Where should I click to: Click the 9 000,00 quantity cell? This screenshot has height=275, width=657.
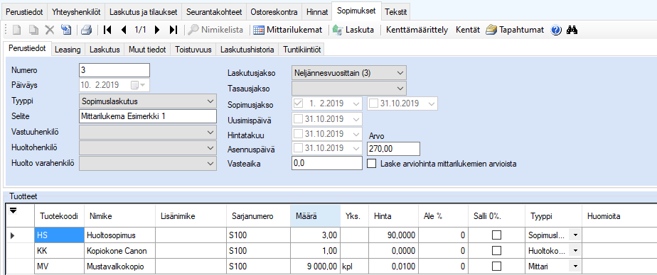[315, 266]
